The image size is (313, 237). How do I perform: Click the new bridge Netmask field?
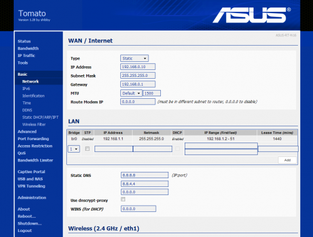pyautogui.click(x=153, y=149)
